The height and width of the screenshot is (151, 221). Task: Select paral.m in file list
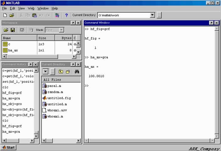[x=54, y=86]
